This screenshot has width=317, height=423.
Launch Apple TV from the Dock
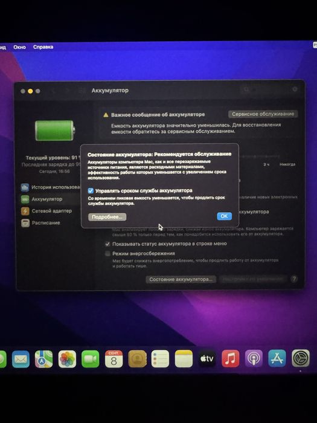pyautogui.click(x=207, y=359)
